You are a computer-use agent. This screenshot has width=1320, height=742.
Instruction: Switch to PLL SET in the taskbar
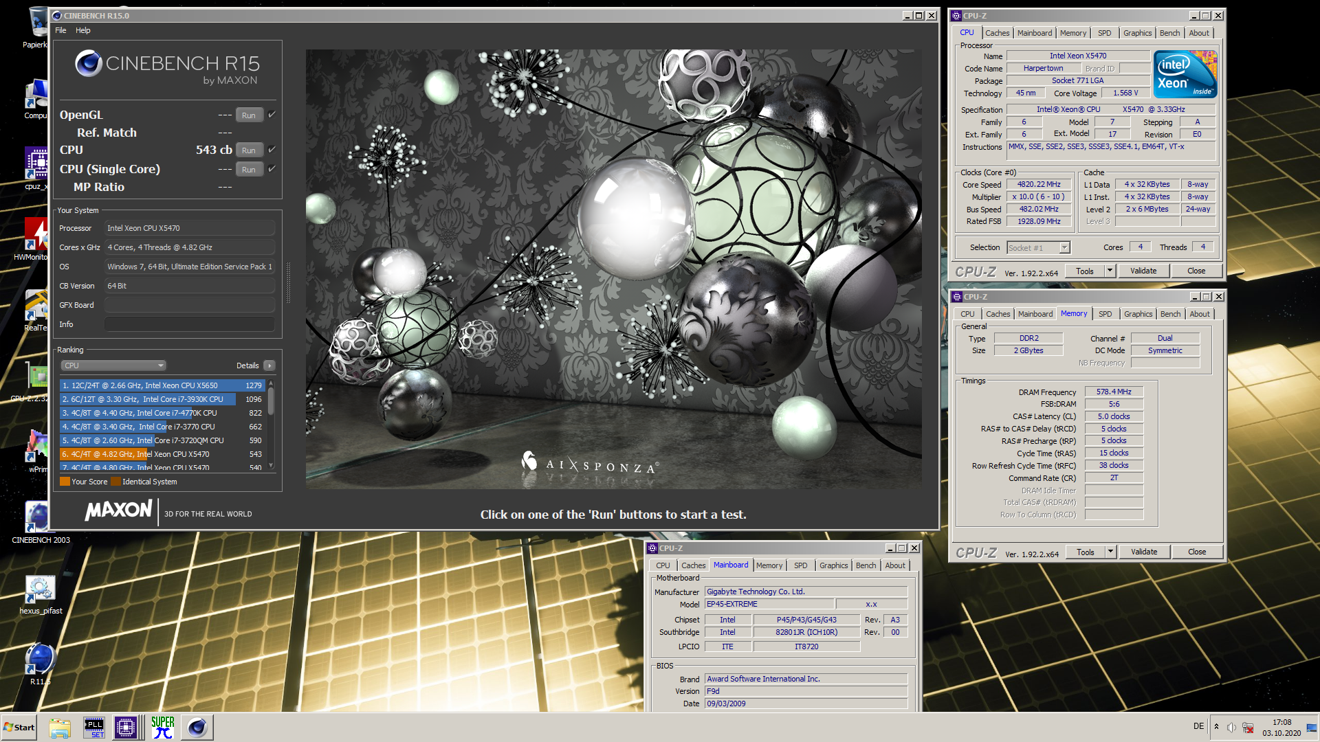(x=93, y=727)
